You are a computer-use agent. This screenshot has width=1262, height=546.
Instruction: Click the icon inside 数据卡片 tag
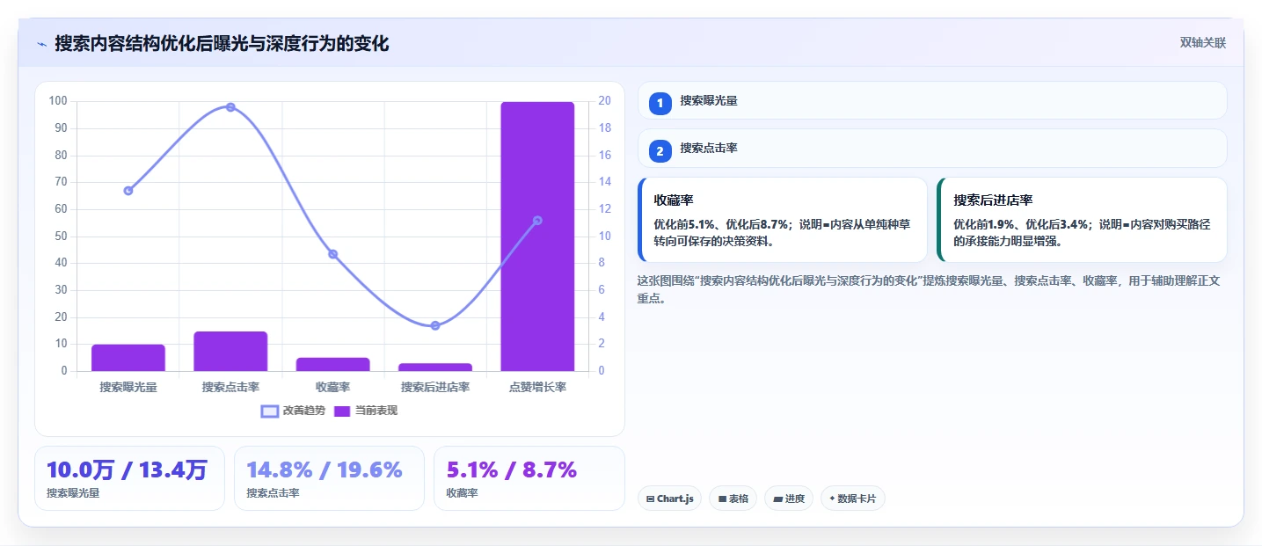[x=832, y=499]
